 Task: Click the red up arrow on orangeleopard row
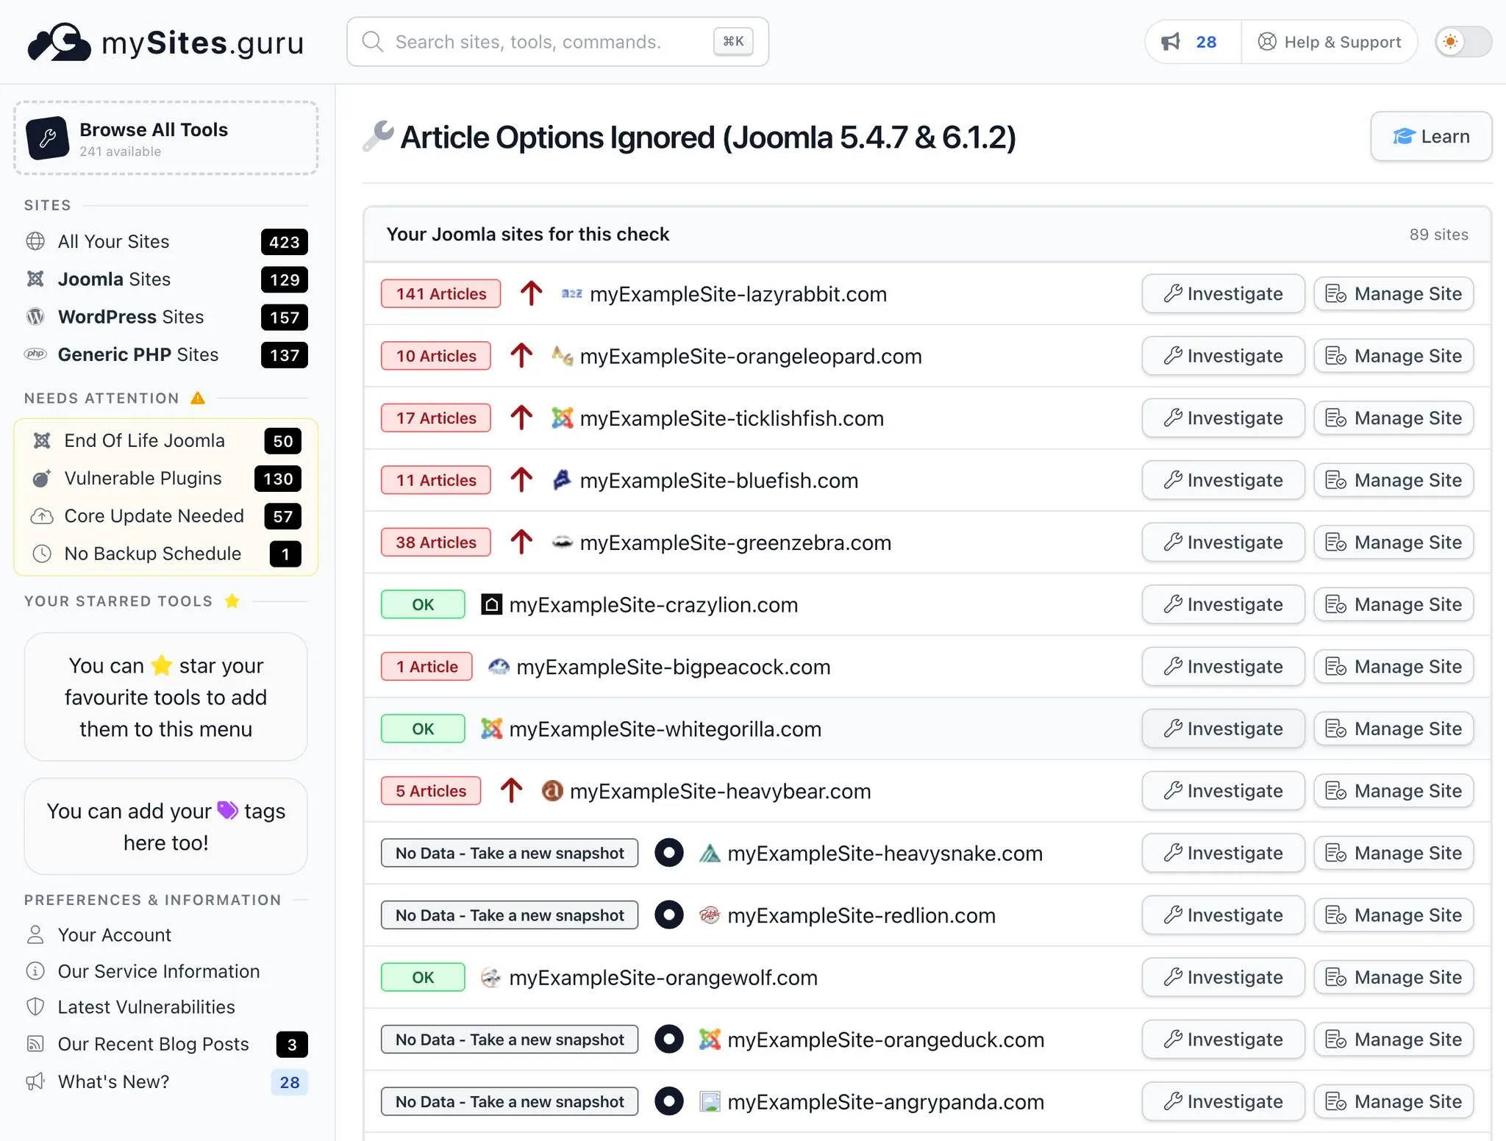click(x=521, y=356)
